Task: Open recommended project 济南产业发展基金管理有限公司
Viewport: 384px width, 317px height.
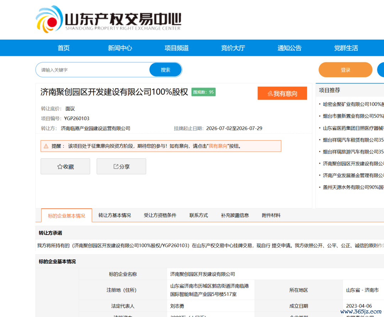Action: pos(353,175)
